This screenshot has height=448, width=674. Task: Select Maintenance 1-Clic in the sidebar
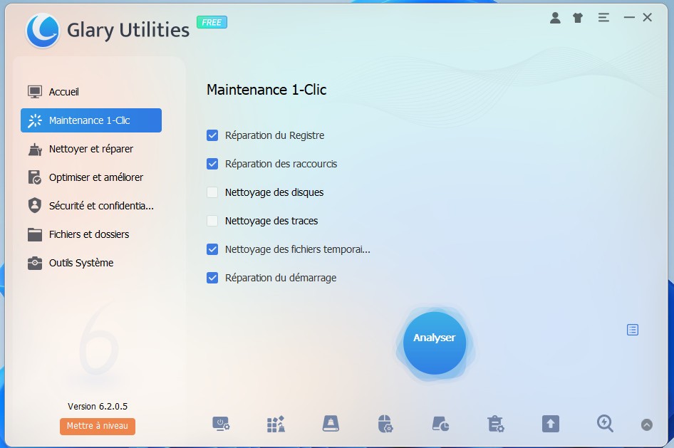[x=91, y=120]
